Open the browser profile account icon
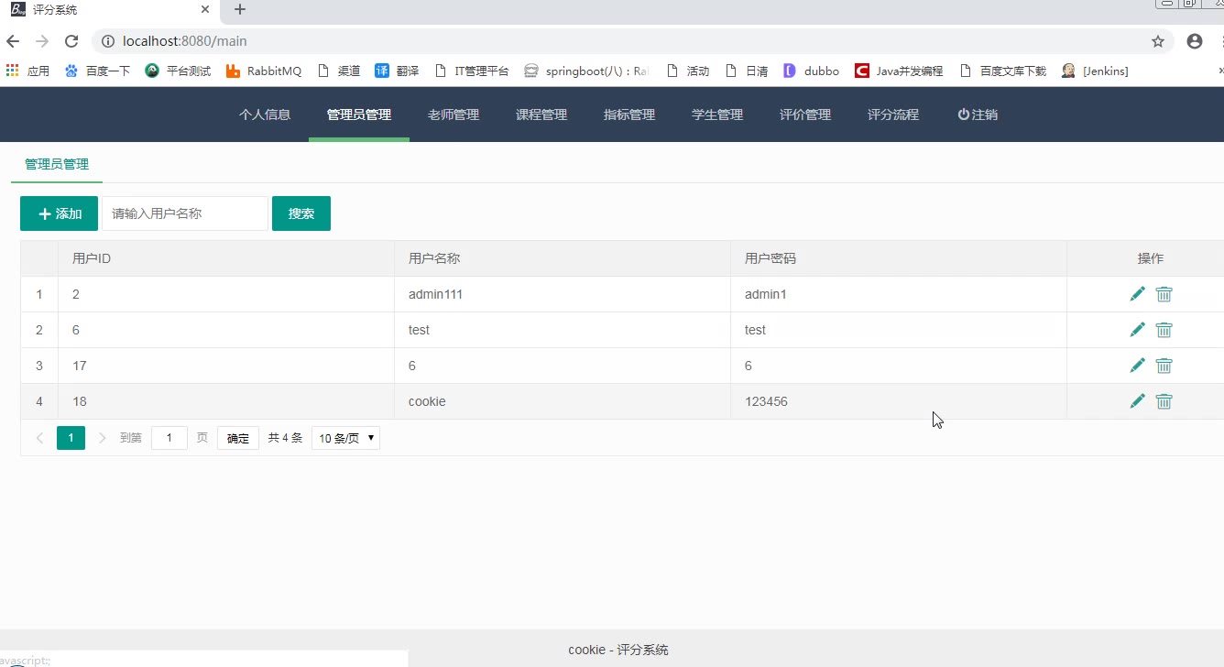Screen dimensions: 1224x667 pyautogui.click(x=1194, y=41)
